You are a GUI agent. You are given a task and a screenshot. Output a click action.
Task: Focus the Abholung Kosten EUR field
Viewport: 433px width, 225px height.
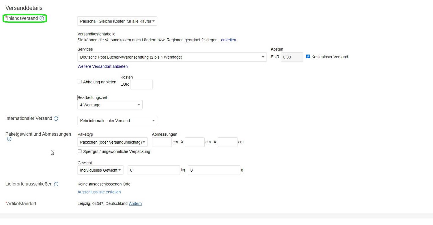pos(141,85)
